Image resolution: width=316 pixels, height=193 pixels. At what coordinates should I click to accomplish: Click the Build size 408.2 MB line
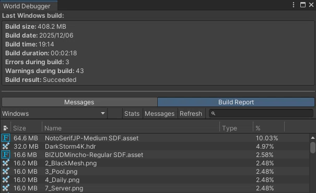click(36, 27)
